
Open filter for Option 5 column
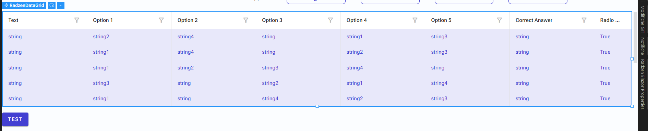click(500, 20)
